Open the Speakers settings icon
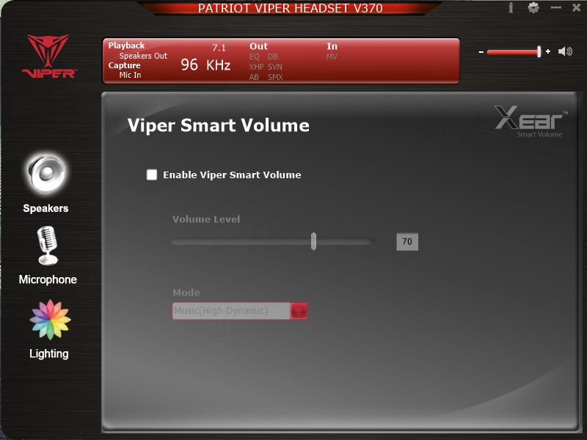Image resolution: width=587 pixels, height=440 pixels. 45,172
